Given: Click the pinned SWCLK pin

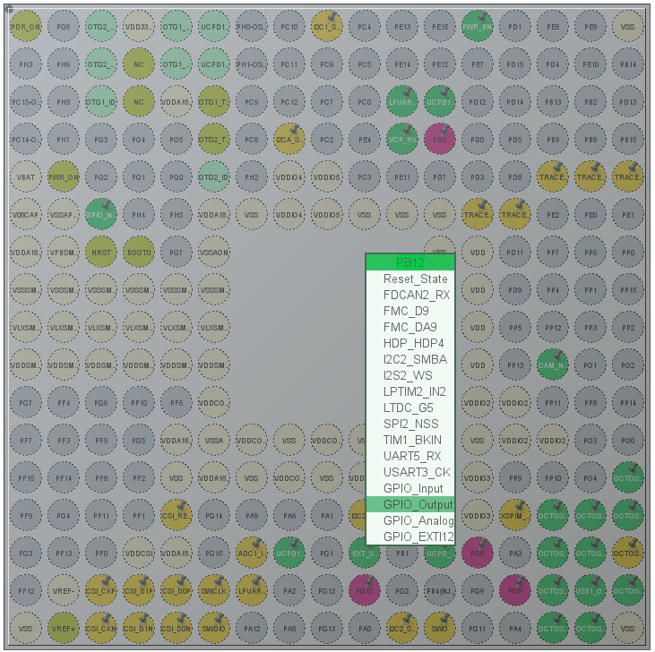Looking at the screenshot, I should [214, 590].
